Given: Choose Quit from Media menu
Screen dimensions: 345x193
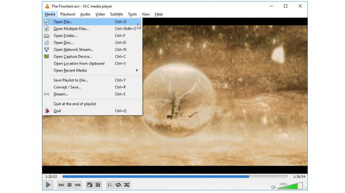Looking at the screenshot, I should pos(92,111).
